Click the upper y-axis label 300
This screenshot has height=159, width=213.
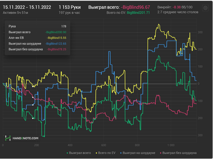pyautogui.click(x=200, y=32)
